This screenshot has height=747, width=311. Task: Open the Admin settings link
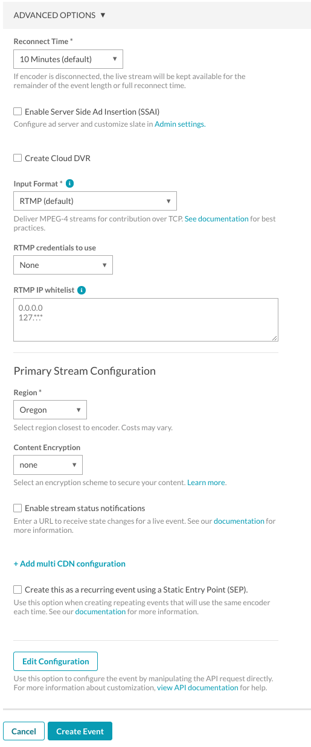click(x=180, y=124)
